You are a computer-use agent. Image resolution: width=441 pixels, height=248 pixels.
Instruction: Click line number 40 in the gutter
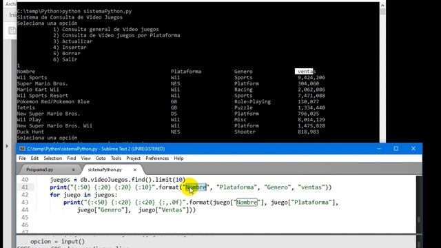click(25, 180)
